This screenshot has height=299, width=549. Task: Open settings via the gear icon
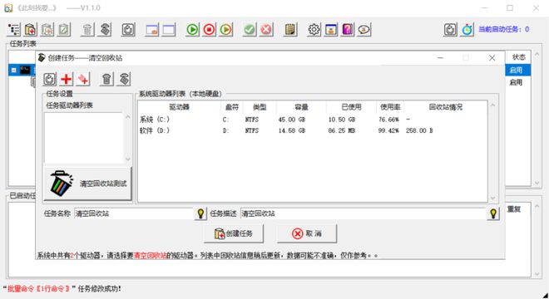tap(314, 30)
